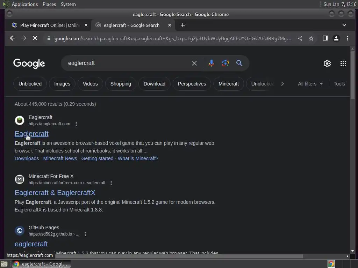This screenshot has width=358, height=268.
Task: Open the Google apps grid
Action: click(x=343, y=64)
